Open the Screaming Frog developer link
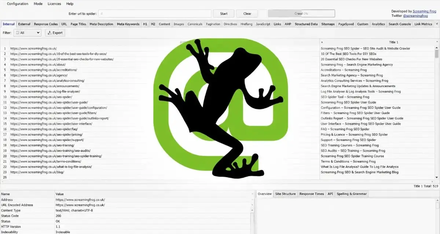The image size is (440, 234). click(425, 11)
